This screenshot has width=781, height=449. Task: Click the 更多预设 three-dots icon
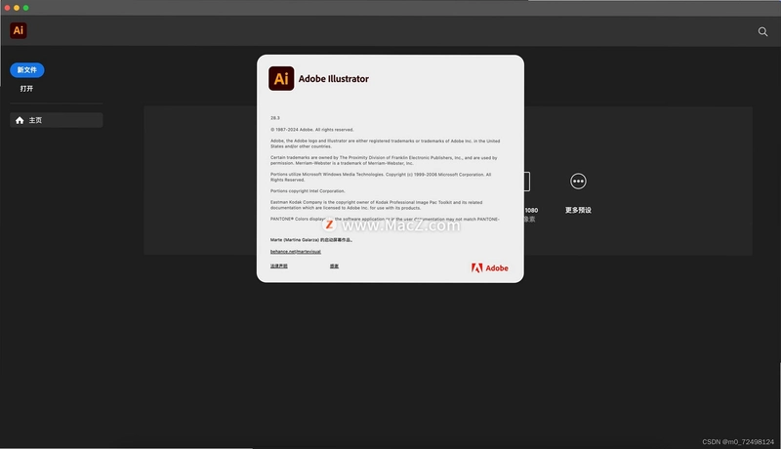point(578,182)
